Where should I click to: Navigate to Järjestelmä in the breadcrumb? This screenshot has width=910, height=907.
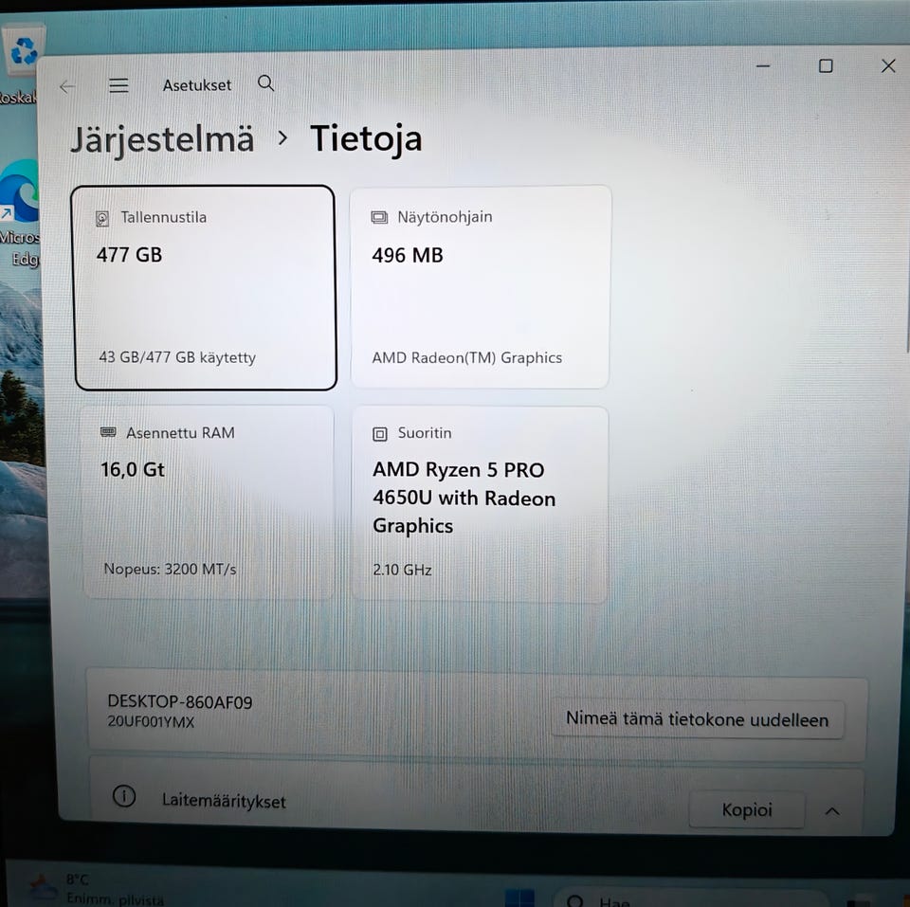162,140
